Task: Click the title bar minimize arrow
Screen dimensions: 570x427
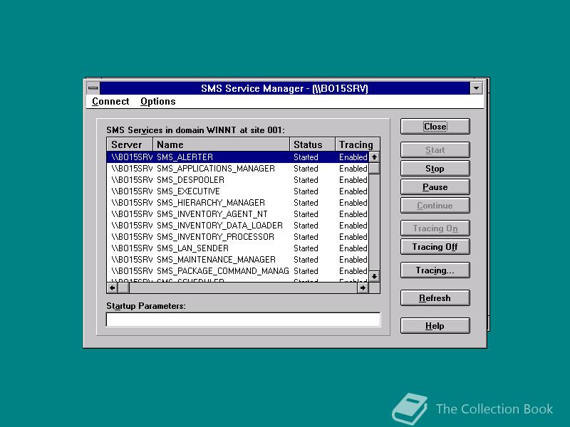Action: (x=476, y=88)
